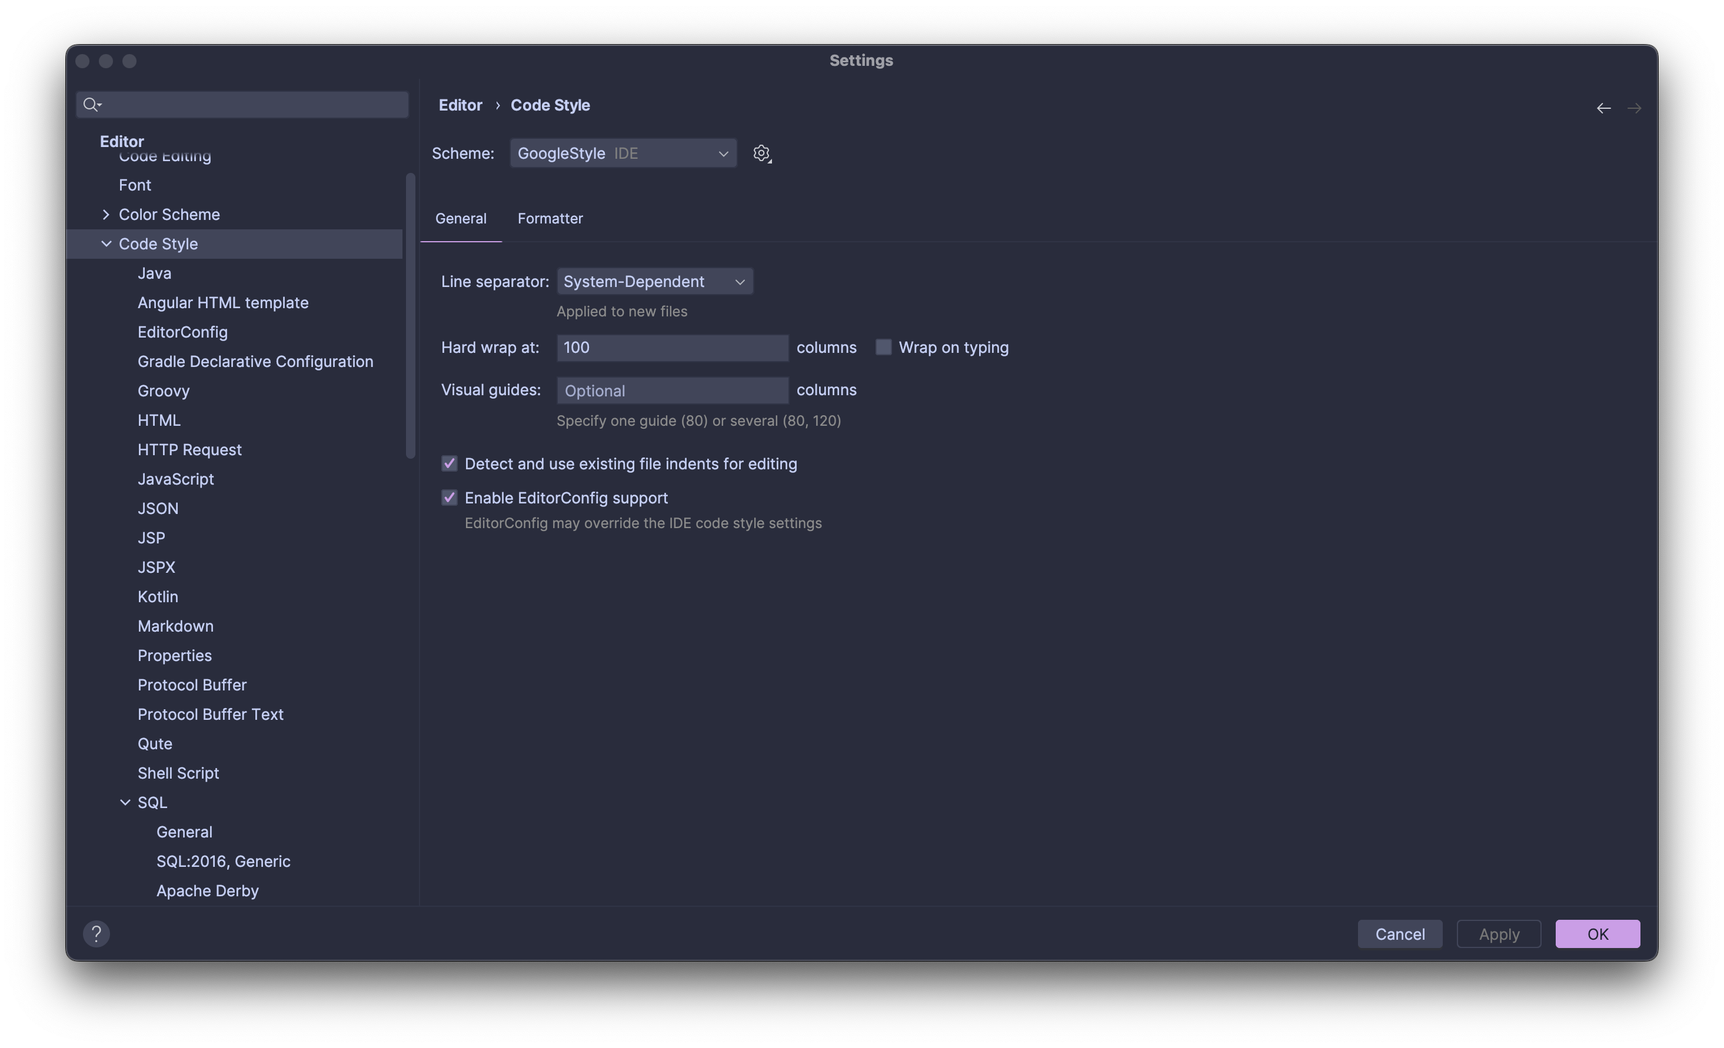Open the Scheme GoogleStyle dropdown

tap(623, 153)
